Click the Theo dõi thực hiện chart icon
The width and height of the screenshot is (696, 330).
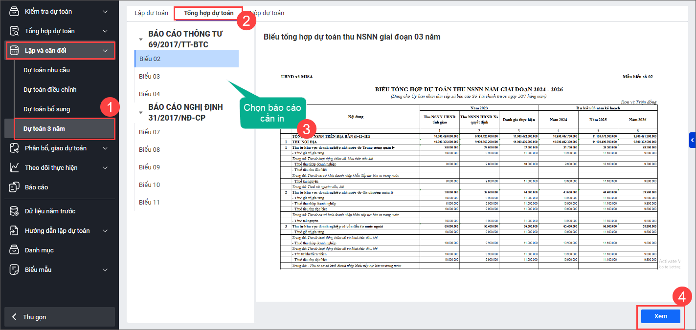pos(14,167)
